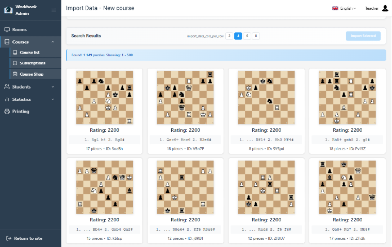Select puzzle board with ID 3ozBh
Image resolution: width=392 pixels, height=247 pixels.
(105, 97)
